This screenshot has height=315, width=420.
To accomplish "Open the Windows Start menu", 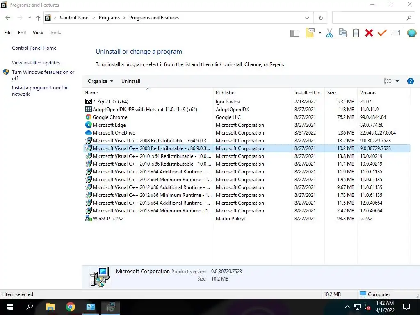I will [10, 307].
